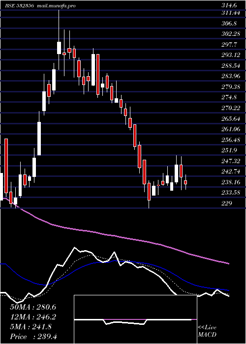This screenshot has height=344, width=246.
Task: Click the 5MA : 241.8 readout
Action: tap(31, 327)
